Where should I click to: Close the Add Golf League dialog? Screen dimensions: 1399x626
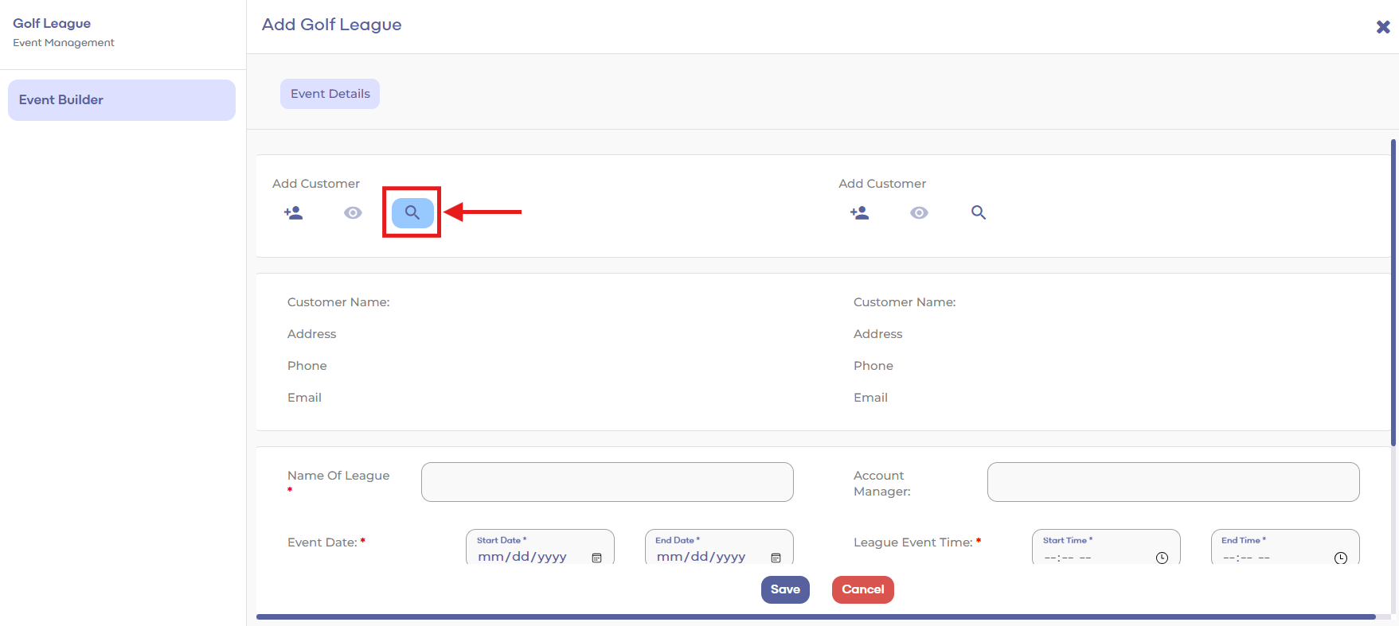(x=1383, y=27)
